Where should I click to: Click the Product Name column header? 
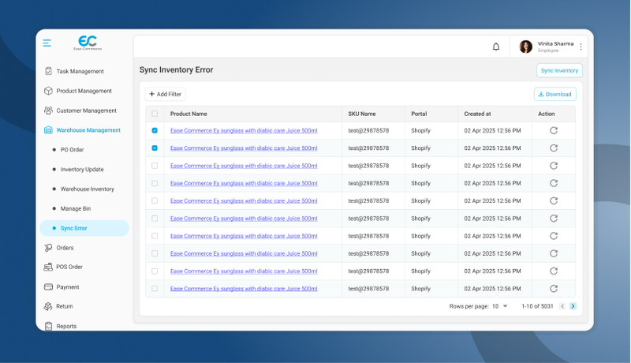(x=189, y=114)
